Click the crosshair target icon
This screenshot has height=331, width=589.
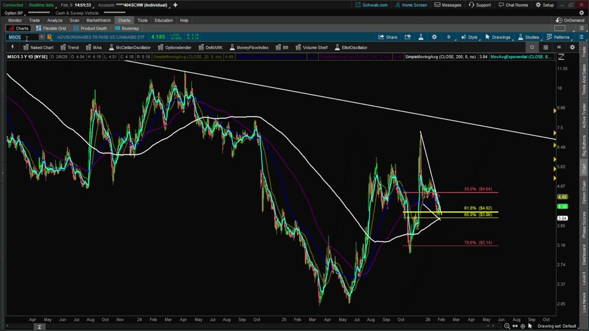point(523,326)
